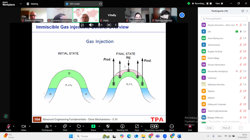
Task: Click EM's green screen-sharing icon
Action: tap(237, 32)
